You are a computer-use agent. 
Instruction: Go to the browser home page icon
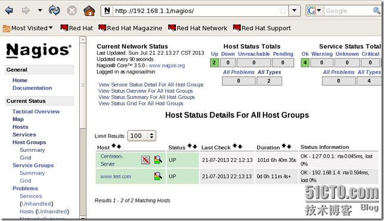[x=89, y=11]
